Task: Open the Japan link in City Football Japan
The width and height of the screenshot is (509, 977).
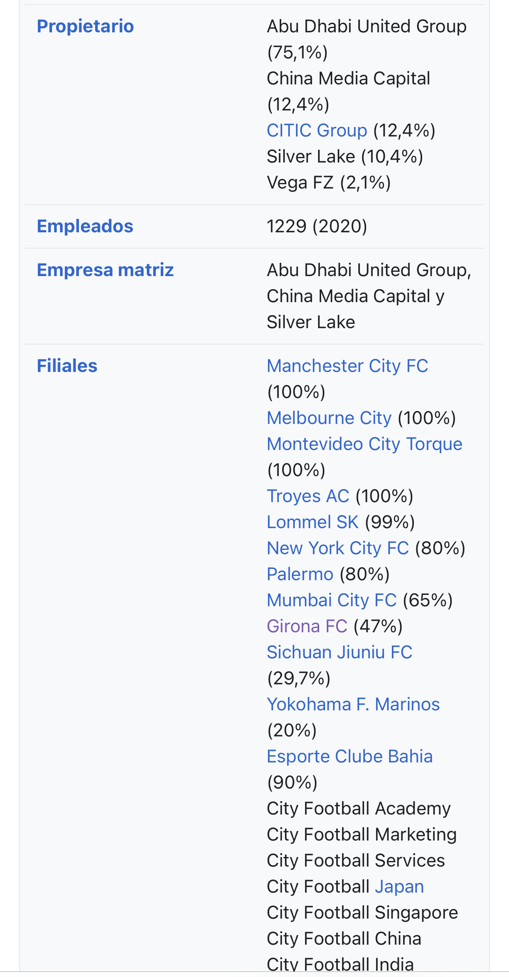Action: 399,887
